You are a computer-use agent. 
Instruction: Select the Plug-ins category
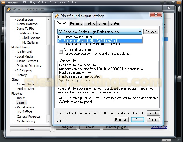17,93
